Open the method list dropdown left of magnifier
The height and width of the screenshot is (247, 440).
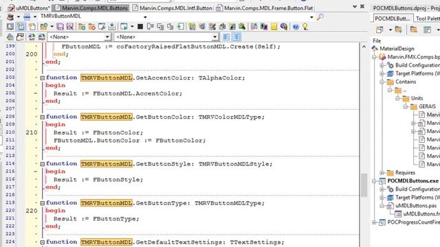[311, 17]
